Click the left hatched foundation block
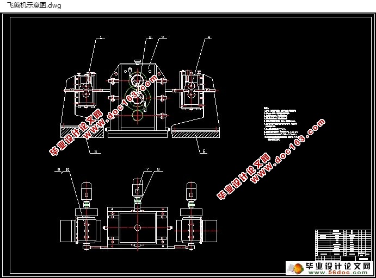The width and height of the screenshot is (376, 278). pyautogui.click(x=82, y=132)
